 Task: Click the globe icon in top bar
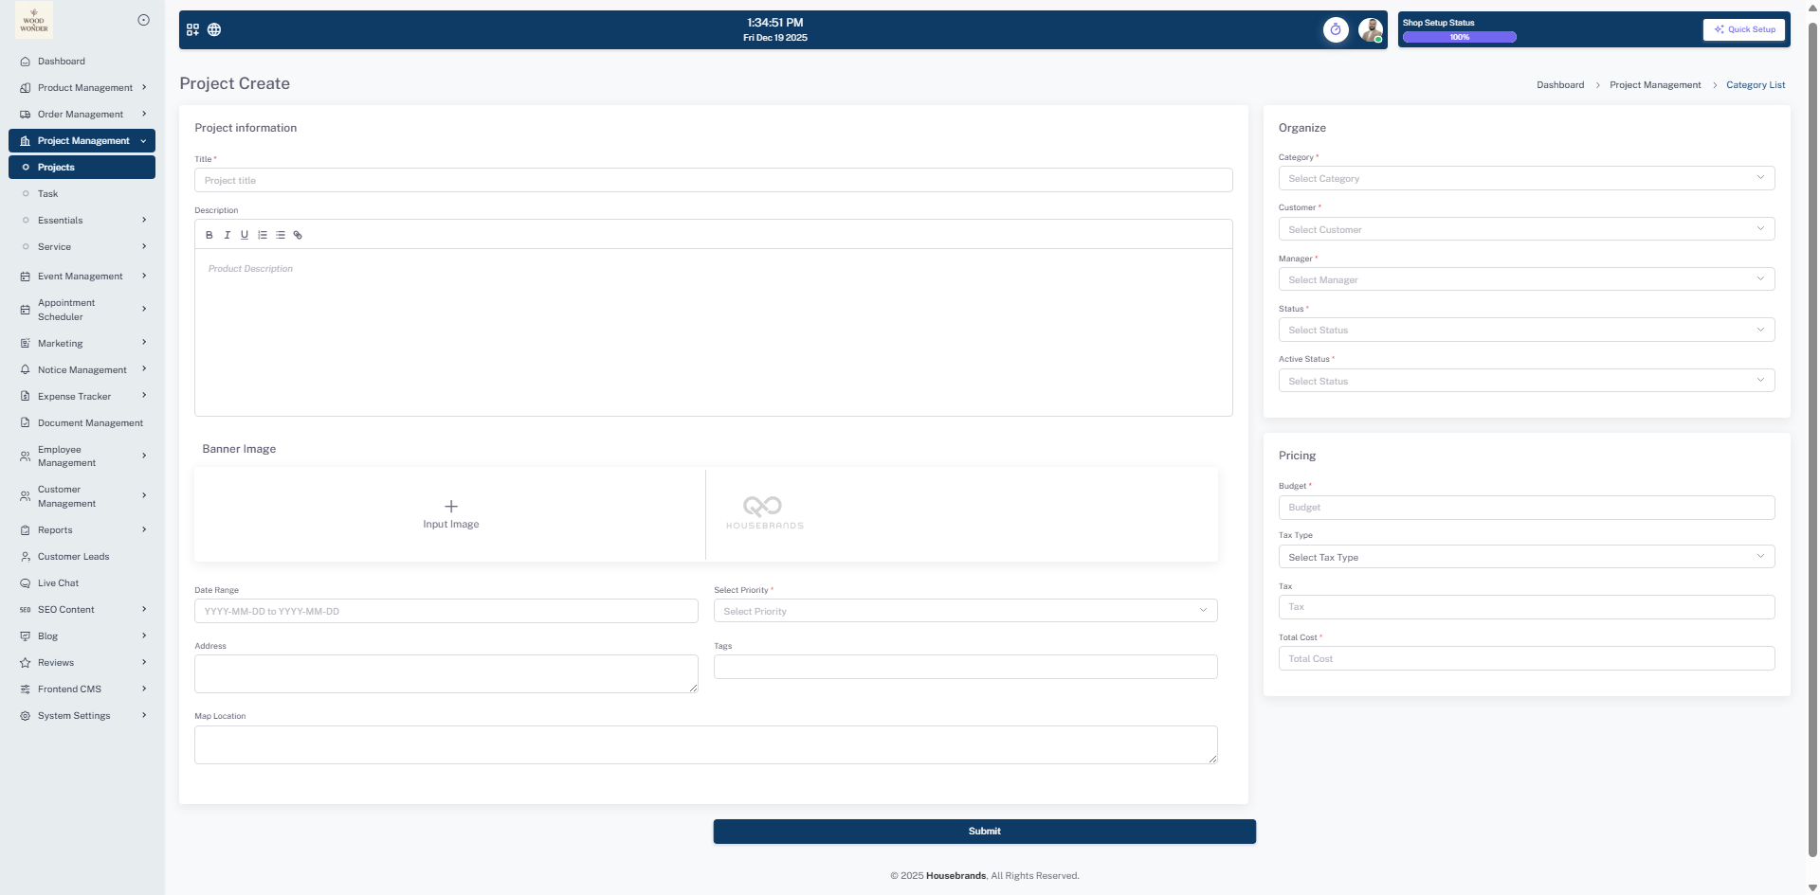214,29
